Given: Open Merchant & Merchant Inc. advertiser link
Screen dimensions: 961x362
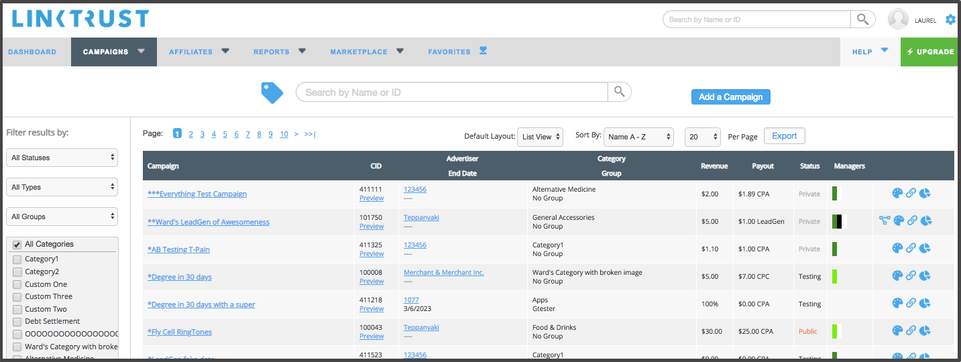Looking at the screenshot, I should pyautogui.click(x=444, y=272).
